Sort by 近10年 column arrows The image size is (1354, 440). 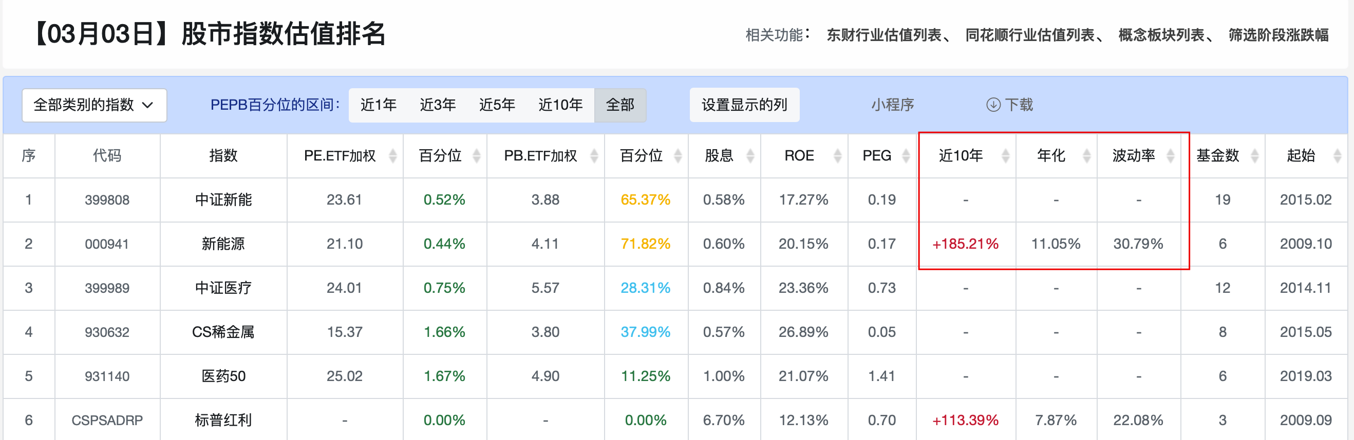tap(1006, 155)
